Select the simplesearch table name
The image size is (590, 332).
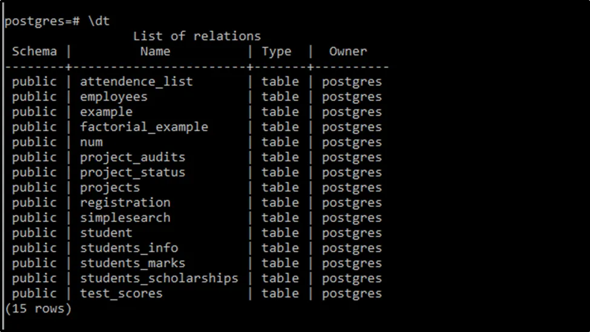(125, 218)
